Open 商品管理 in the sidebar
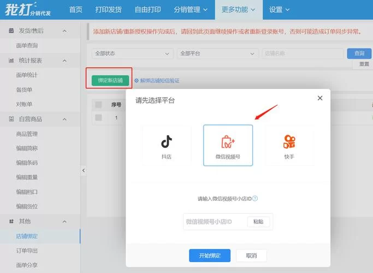373x273 pixels. [27, 134]
